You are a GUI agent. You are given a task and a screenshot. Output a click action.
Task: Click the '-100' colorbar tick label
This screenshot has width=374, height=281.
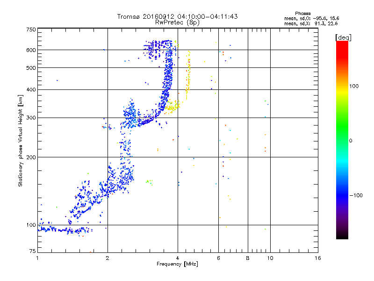(x=356, y=195)
